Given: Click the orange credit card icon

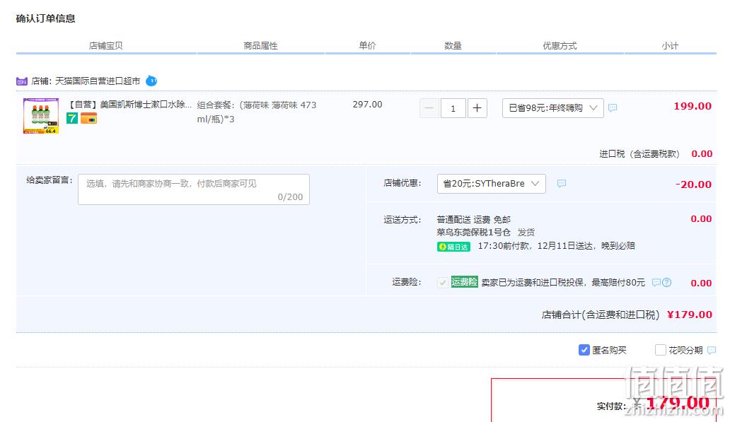Looking at the screenshot, I should coord(88,118).
